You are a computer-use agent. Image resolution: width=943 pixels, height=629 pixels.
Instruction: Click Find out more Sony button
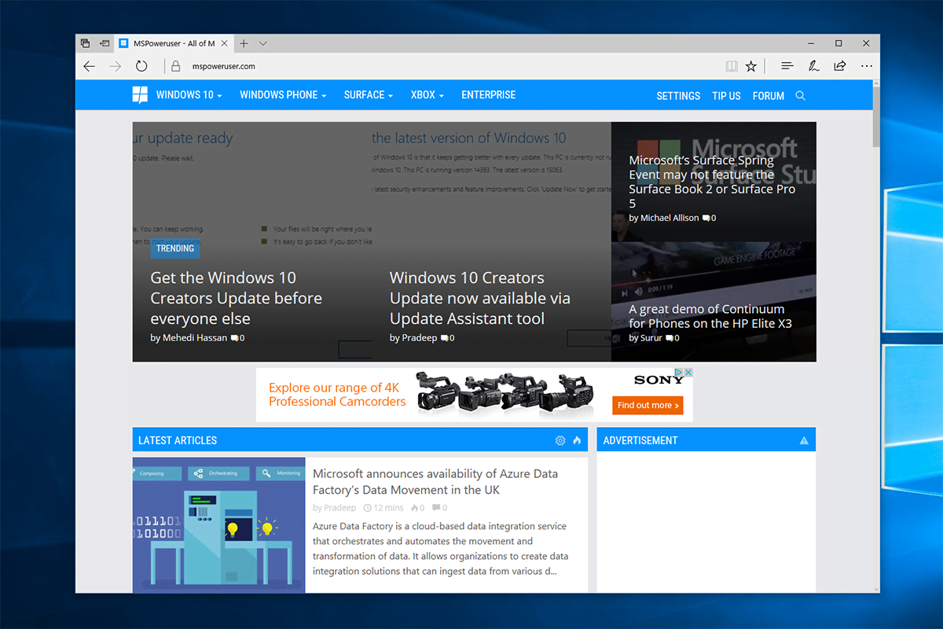point(648,405)
